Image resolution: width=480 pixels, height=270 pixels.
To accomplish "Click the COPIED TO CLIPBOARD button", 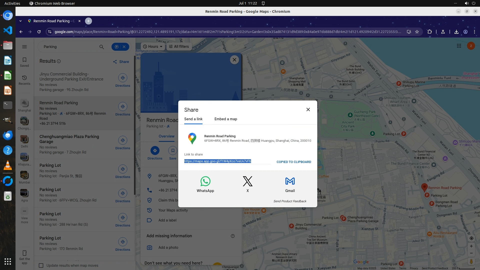I will pos(293,162).
